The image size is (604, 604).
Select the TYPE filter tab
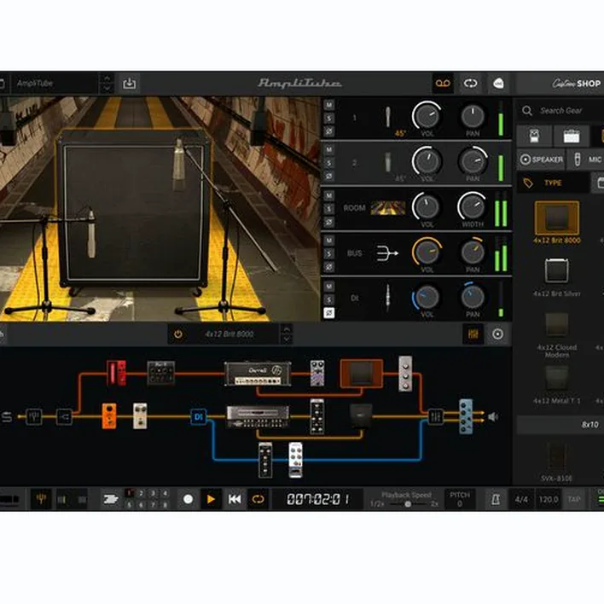553,183
